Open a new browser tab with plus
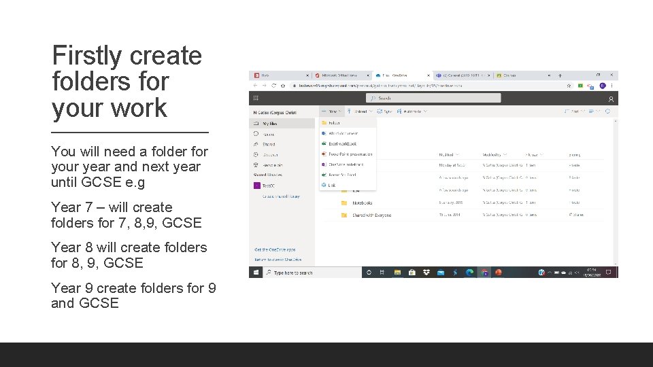This screenshot has height=367, width=653. (560, 75)
